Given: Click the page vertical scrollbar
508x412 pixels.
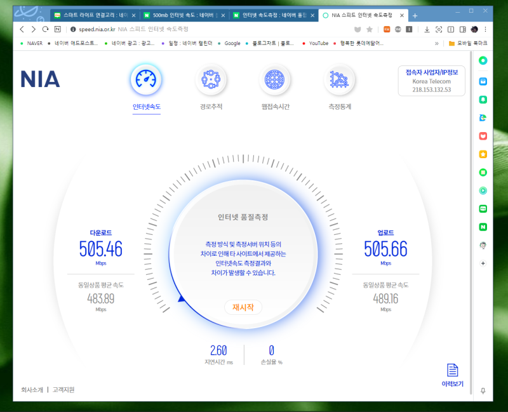Looking at the screenshot, I should pos(471,223).
